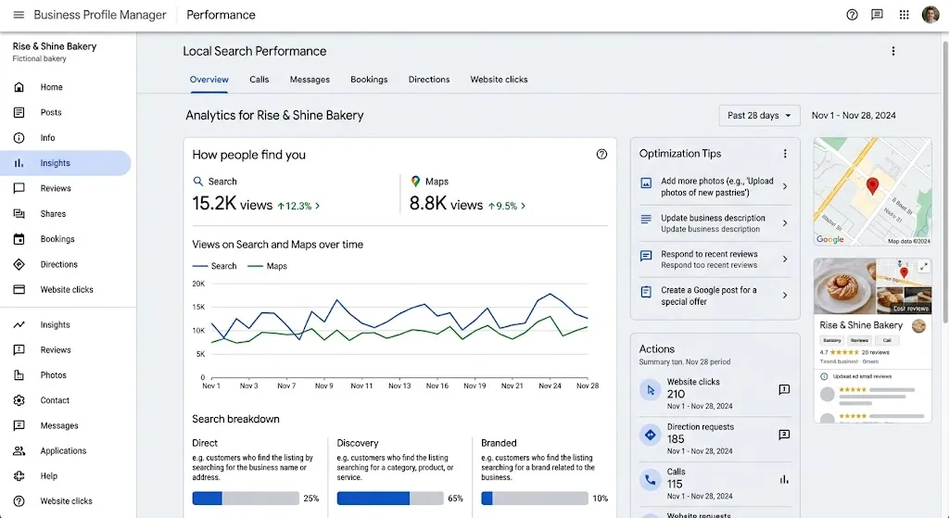Viewport: 949px width, 518px height.
Task: Open Reviews in upper sidebar section
Action: point(66,189)
